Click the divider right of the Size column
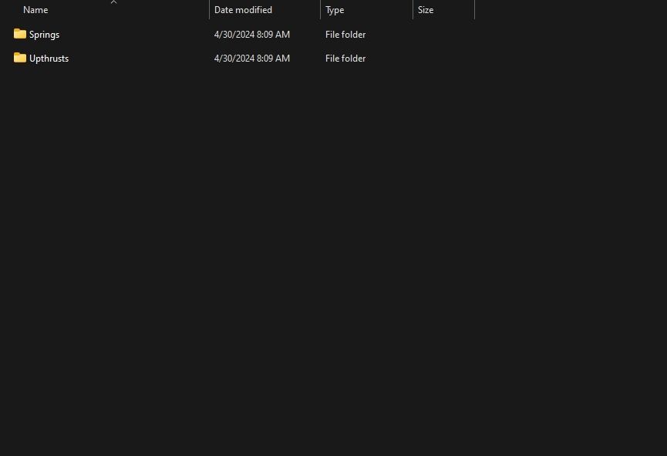 tap(474, 10)
